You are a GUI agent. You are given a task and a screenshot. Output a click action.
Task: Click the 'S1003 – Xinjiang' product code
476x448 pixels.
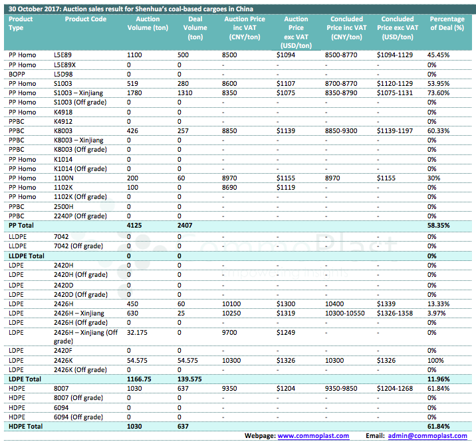pyautogui.click(x=78, y=93)
